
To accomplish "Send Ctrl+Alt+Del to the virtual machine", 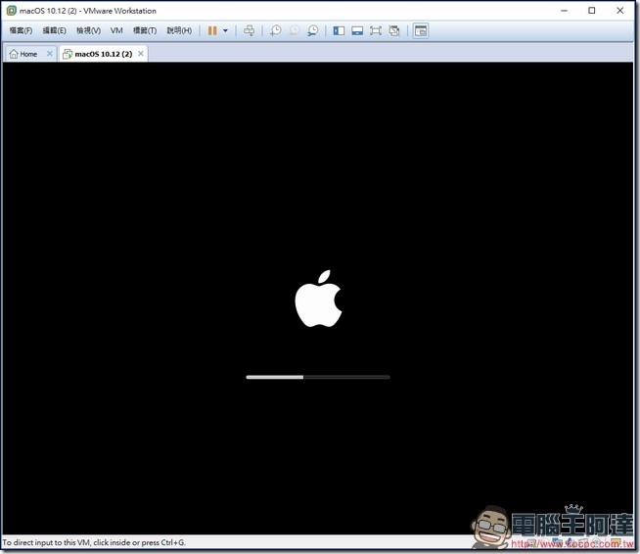I will pyautogui.click(x=249, y=30).
